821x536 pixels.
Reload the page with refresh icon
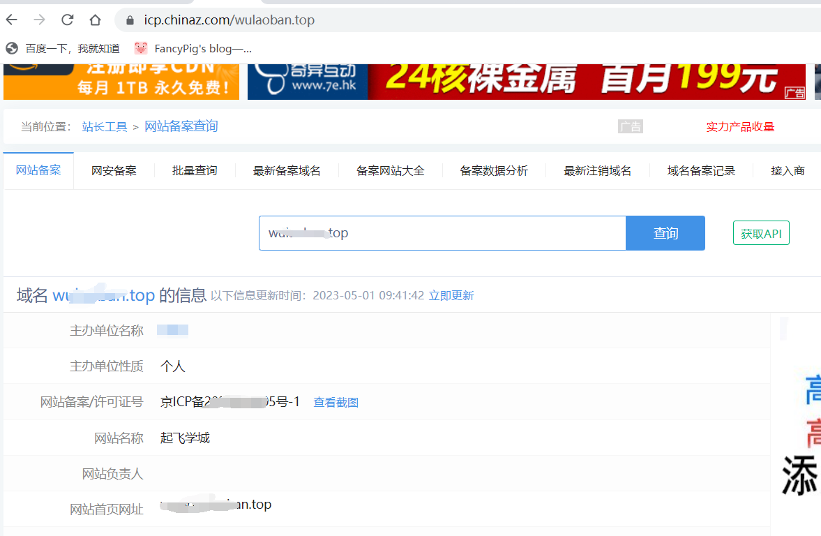pyautogui.click(x=68, y=20)
